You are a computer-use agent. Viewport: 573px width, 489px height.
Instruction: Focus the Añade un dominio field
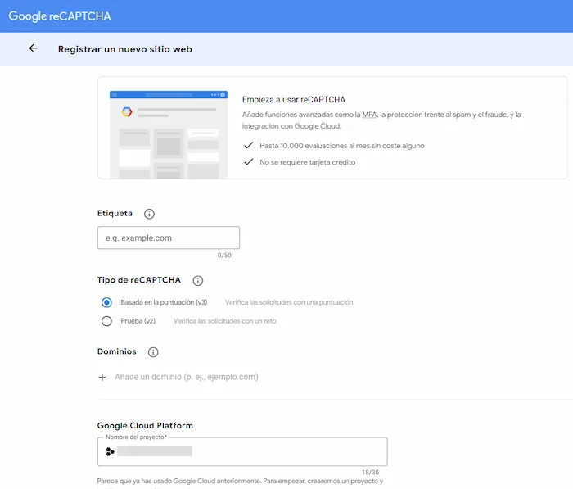187,377
